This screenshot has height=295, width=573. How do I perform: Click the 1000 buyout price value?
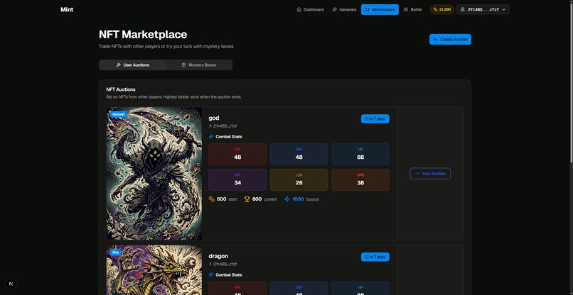(298, 199)
